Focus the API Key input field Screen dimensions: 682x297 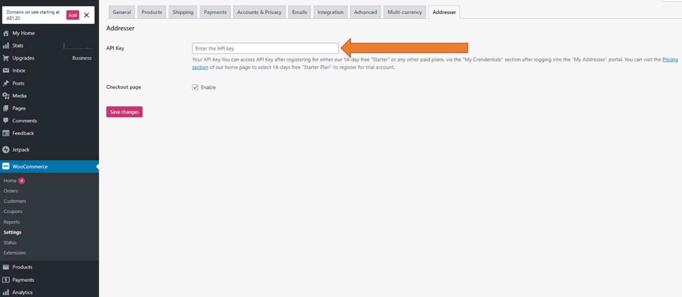265,49
